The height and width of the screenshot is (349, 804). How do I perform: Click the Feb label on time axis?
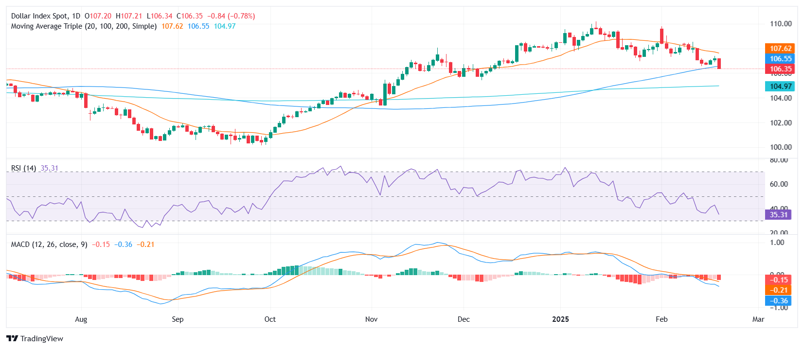point(661,319)
